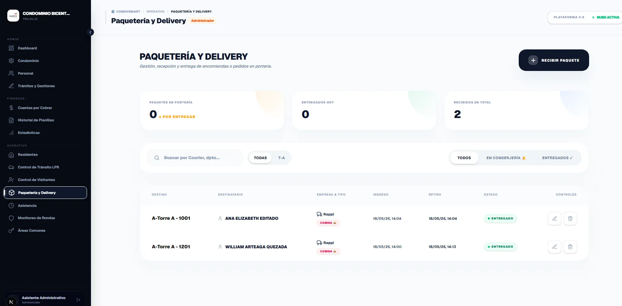
Task: Click ENTREGADO badge for A-Torre A - 1001
Action: coord(500,218)
